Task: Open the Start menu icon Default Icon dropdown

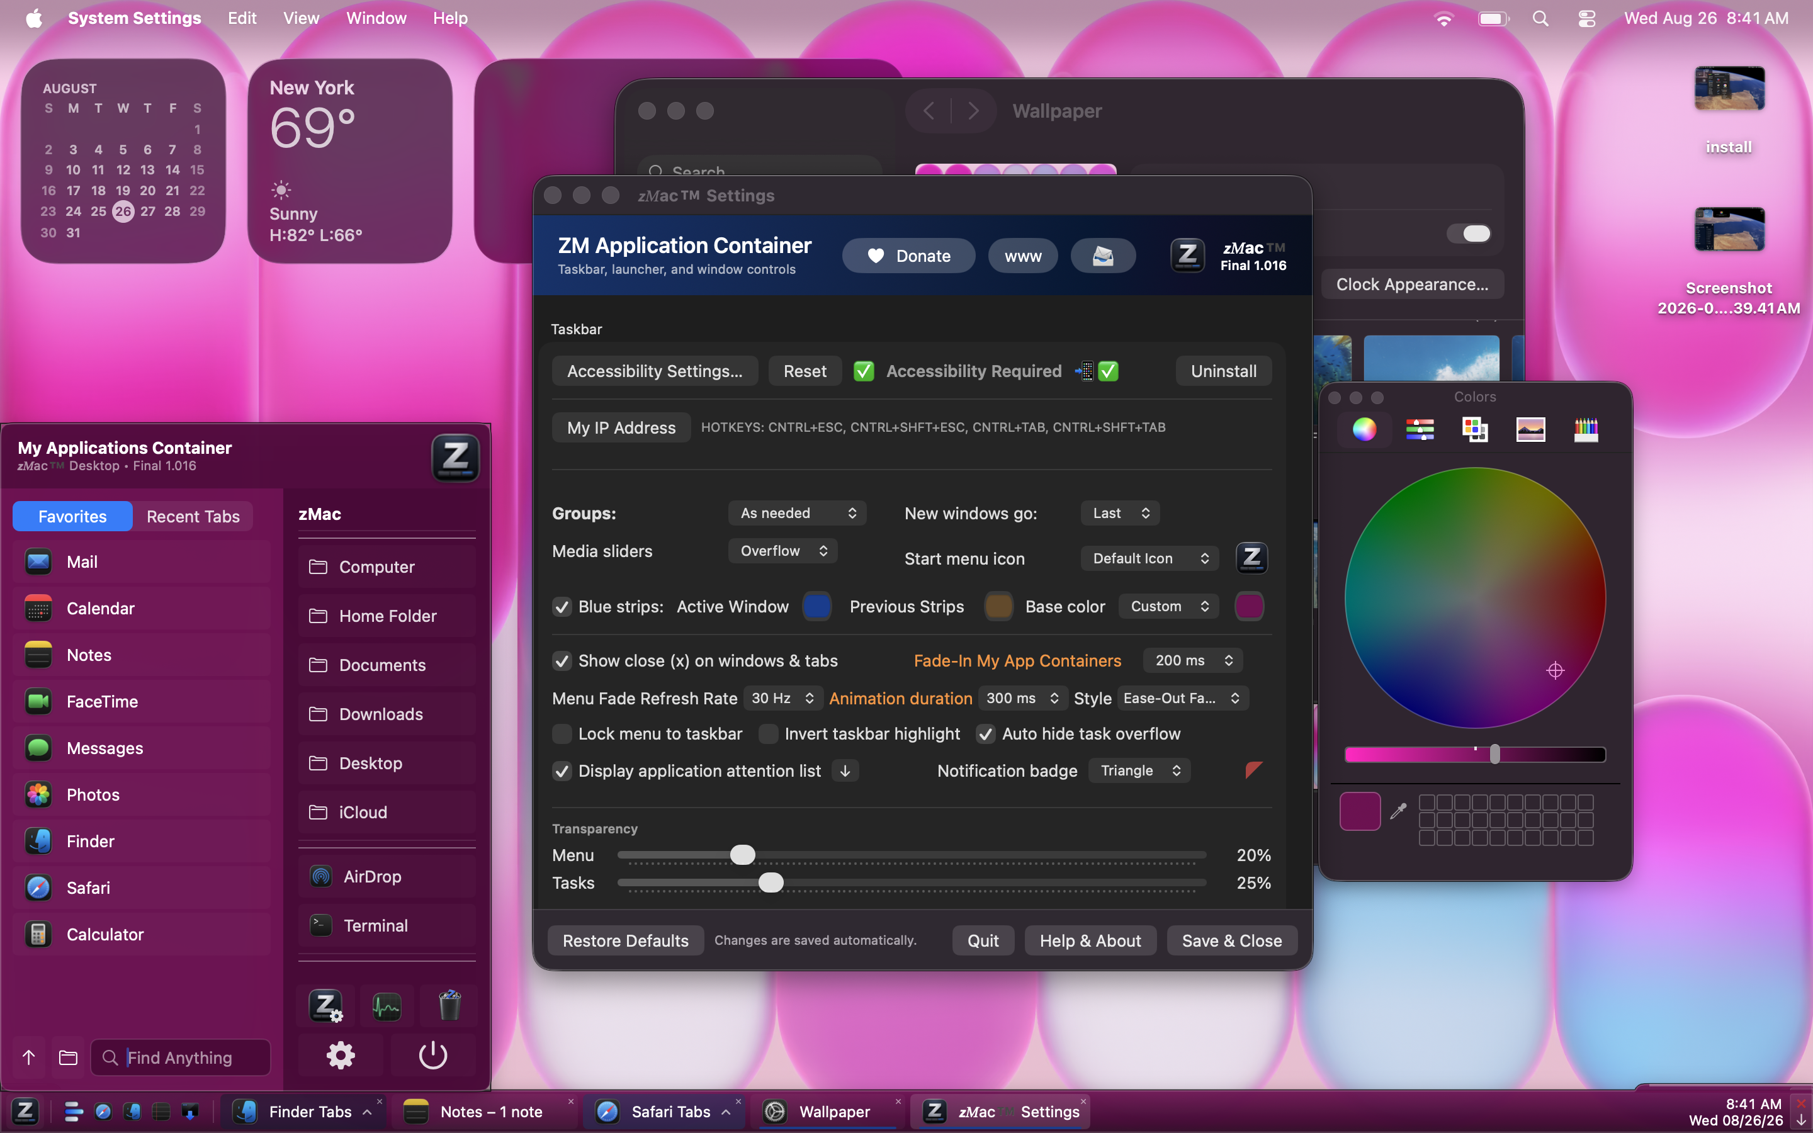Action: (x=1150, y=558)
